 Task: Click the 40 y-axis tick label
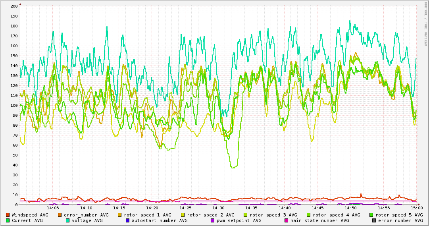pos(15,165)
